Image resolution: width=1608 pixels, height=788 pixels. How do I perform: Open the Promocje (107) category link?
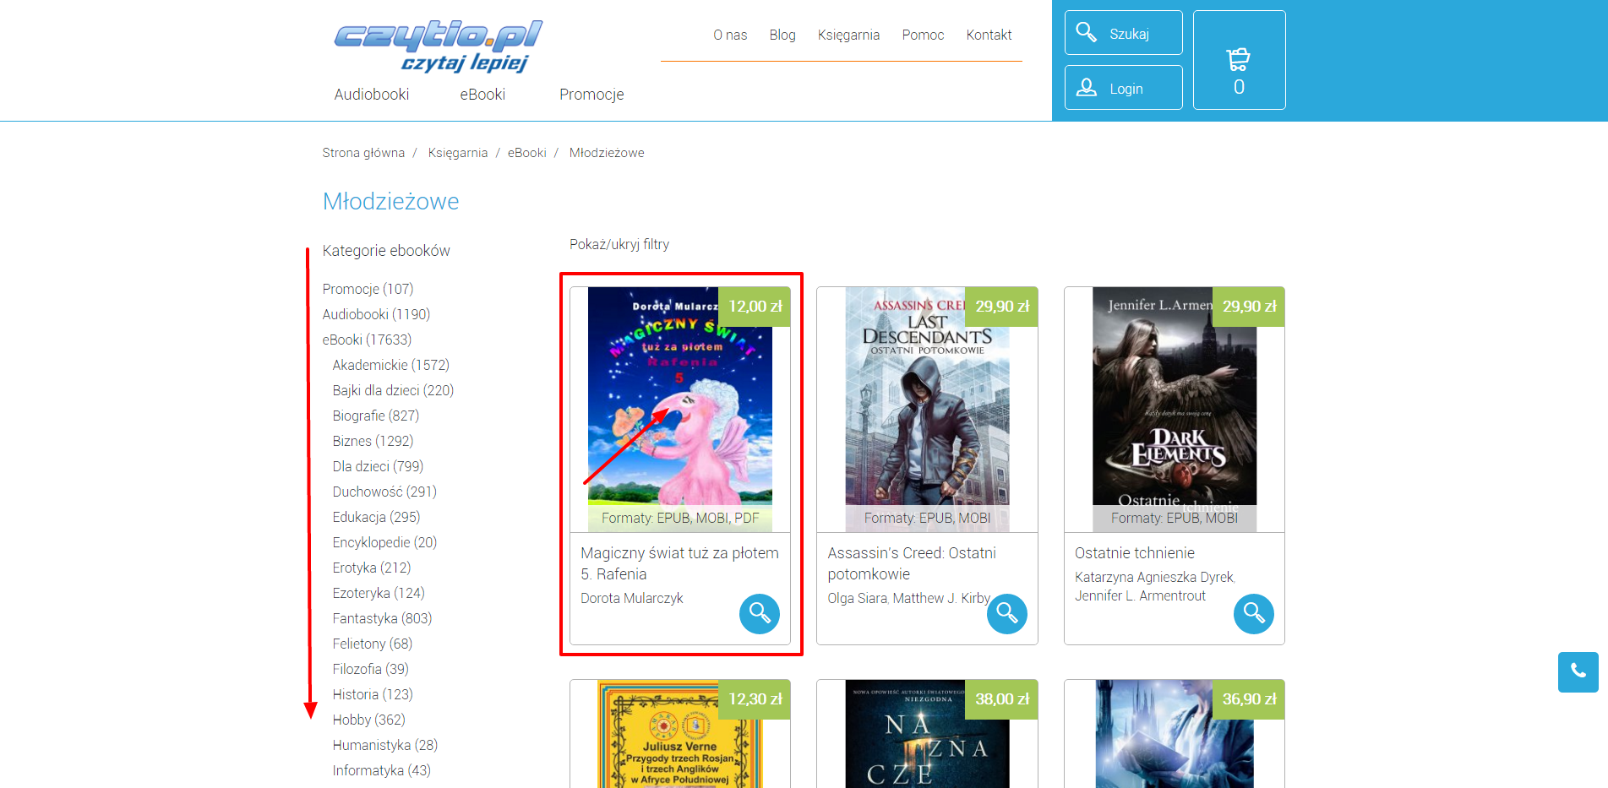368,289
